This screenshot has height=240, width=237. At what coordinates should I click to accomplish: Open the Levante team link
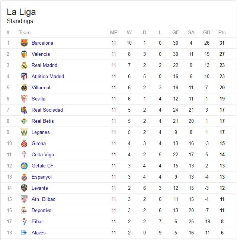(x=40, y=188)
